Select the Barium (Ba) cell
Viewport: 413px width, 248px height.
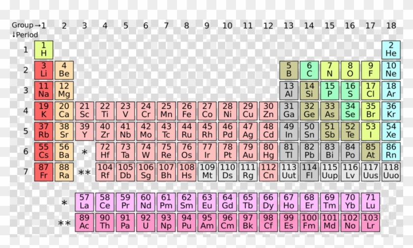(x=64, y=151)
